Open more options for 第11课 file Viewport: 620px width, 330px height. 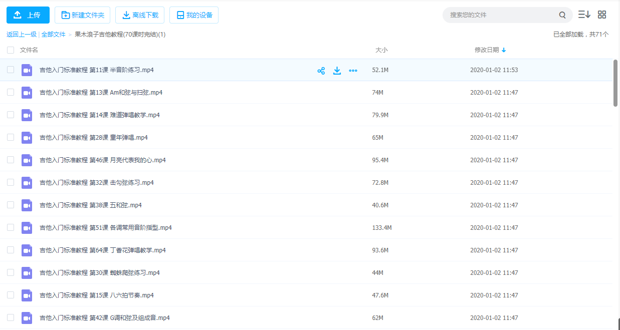pyautogui.click(x=353, y=71)
